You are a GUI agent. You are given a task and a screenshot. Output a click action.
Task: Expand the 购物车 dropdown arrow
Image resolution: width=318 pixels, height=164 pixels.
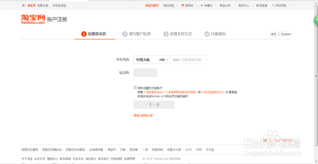coord(196,5)
